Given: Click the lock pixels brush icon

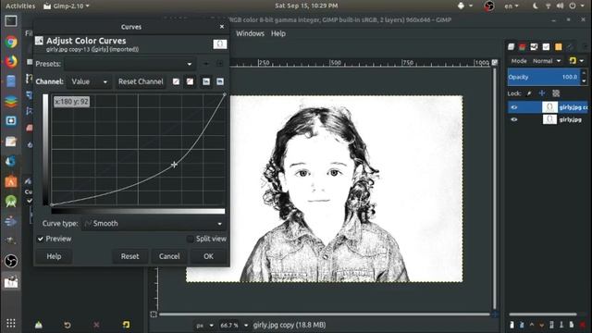Looking at the screenshot, I should point(529,93).
